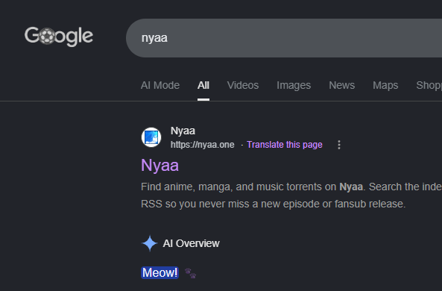The width and height of the screenshot is (442, 291).
Task: Open the three-dot result options menu
Action: point(339,145)
